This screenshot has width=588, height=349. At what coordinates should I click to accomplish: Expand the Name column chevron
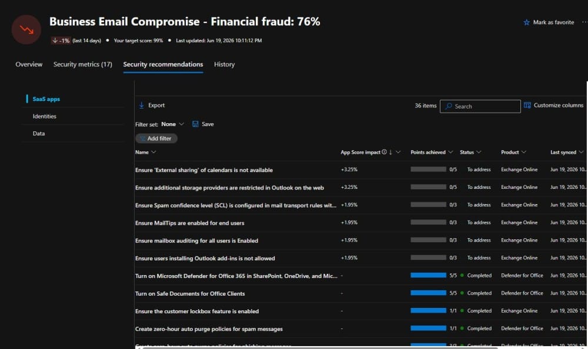[153, 152]
